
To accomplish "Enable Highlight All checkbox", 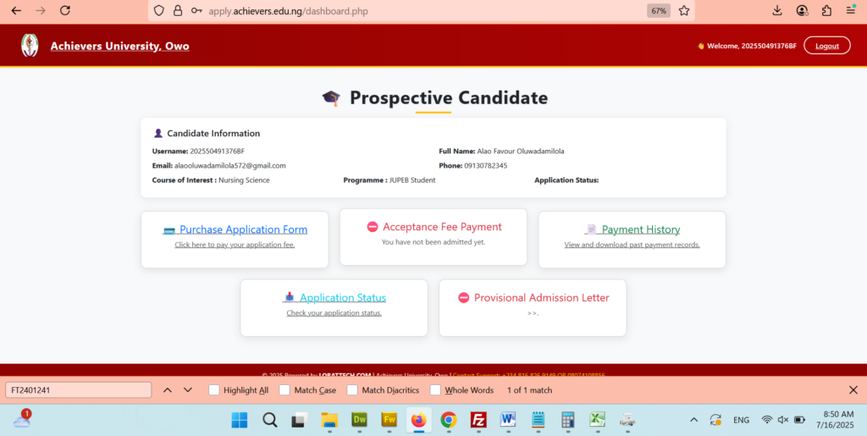I will coord(213,390).
